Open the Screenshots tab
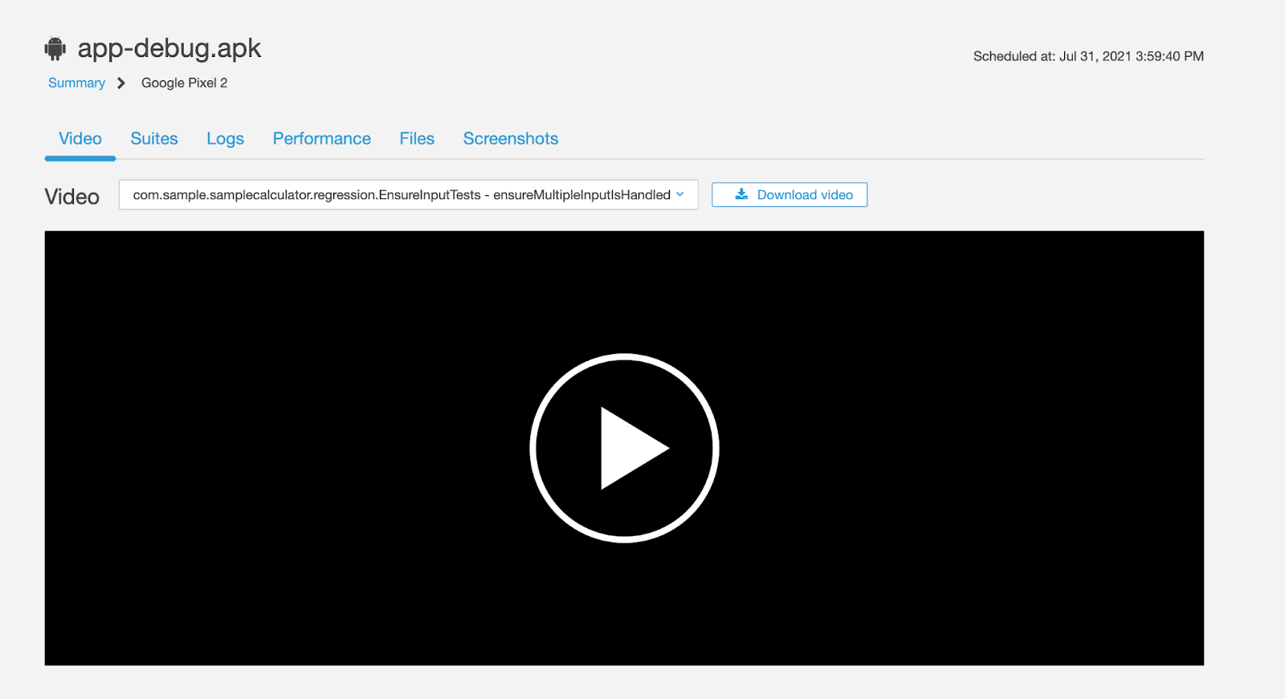This screenshot has height=699, width=1285. [x=511, y=139]
